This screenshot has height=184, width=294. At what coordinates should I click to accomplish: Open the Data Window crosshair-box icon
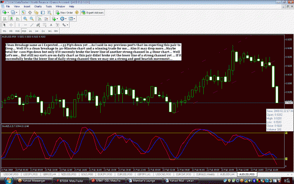[30, 13]
